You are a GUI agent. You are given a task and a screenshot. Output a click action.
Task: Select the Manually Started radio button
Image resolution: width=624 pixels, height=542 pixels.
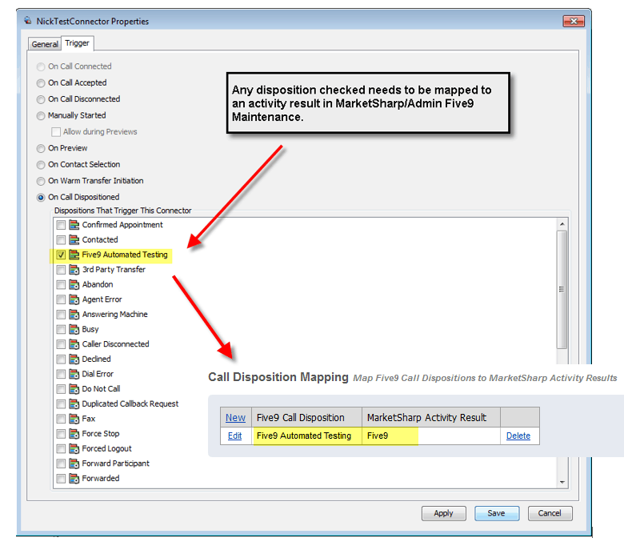pos(41,116)
